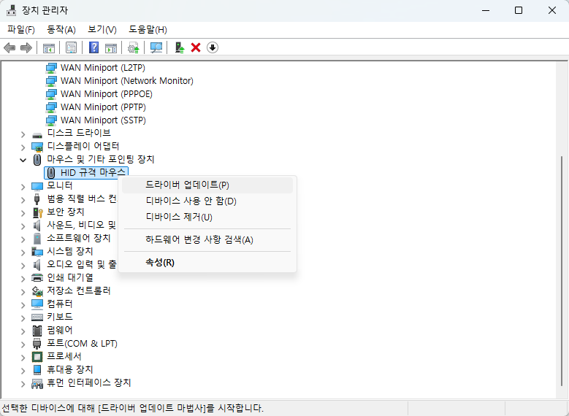Click the 모니터 category icon
This screenshot has width=569, height=416.
click(x=37, y=186)
